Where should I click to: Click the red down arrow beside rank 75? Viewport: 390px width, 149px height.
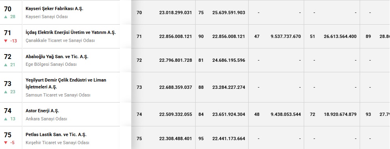[x=6, y=143]
